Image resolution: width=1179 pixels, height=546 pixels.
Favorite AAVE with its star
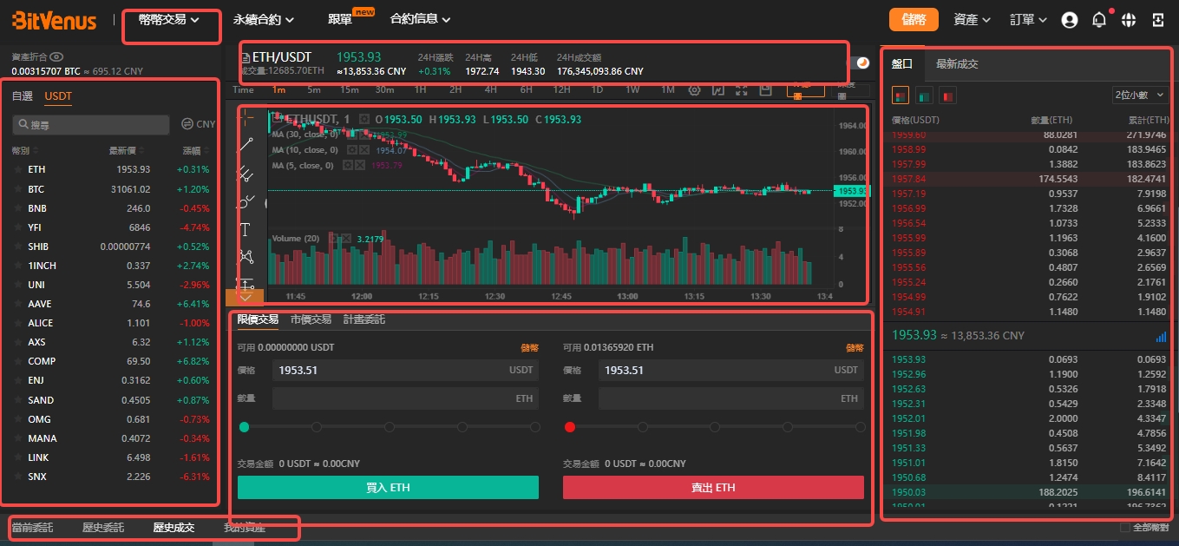point(17,304)
